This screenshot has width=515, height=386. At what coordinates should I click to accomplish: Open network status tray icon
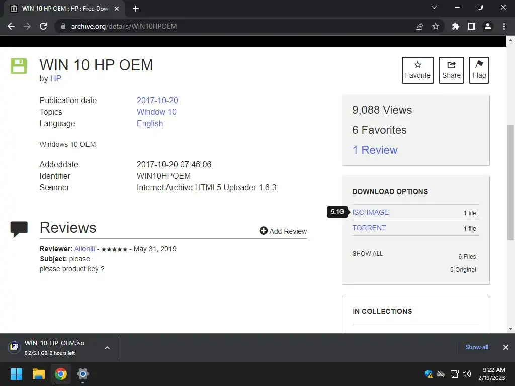point(454,374)
